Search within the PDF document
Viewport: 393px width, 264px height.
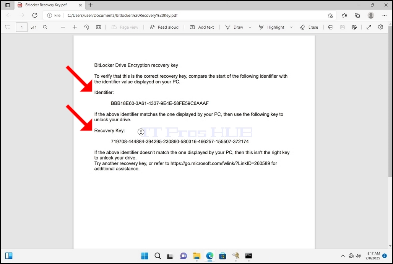click(x=45, y=27)
